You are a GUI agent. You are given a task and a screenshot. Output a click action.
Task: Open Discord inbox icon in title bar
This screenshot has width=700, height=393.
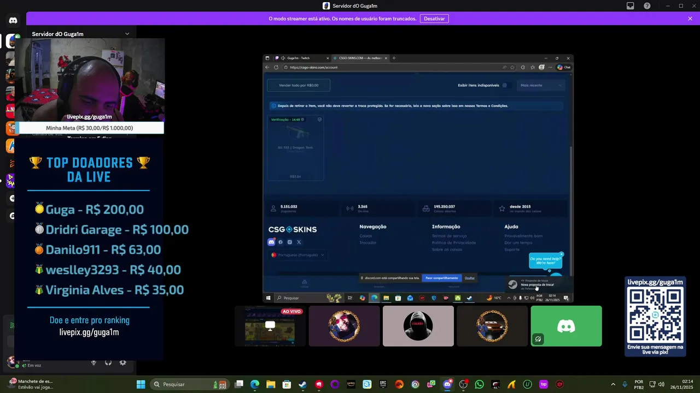click(x=630, y=6)
